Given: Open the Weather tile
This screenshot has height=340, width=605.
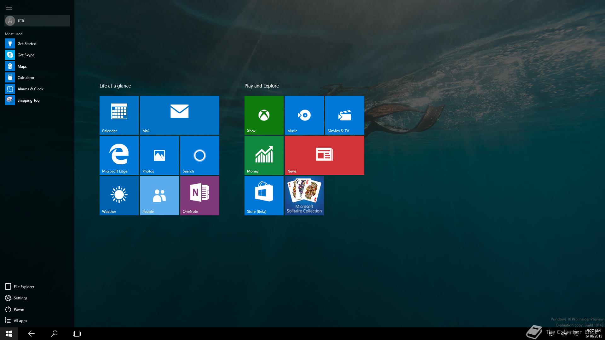Looking at the screenshot, I should (x=119, y=196).
